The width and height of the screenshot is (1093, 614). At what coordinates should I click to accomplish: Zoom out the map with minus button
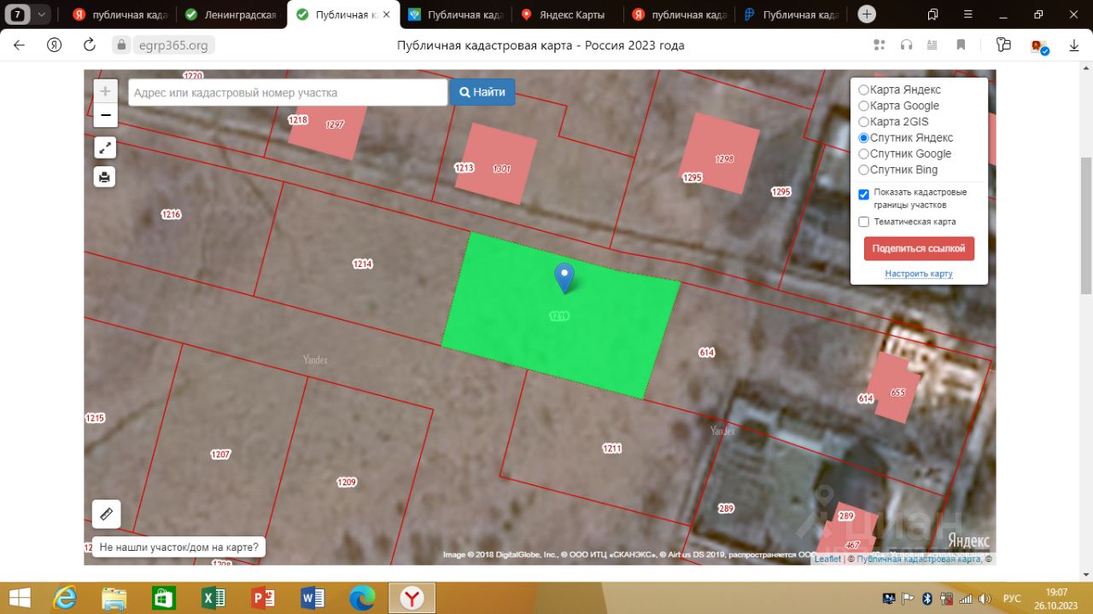(105, 115)
